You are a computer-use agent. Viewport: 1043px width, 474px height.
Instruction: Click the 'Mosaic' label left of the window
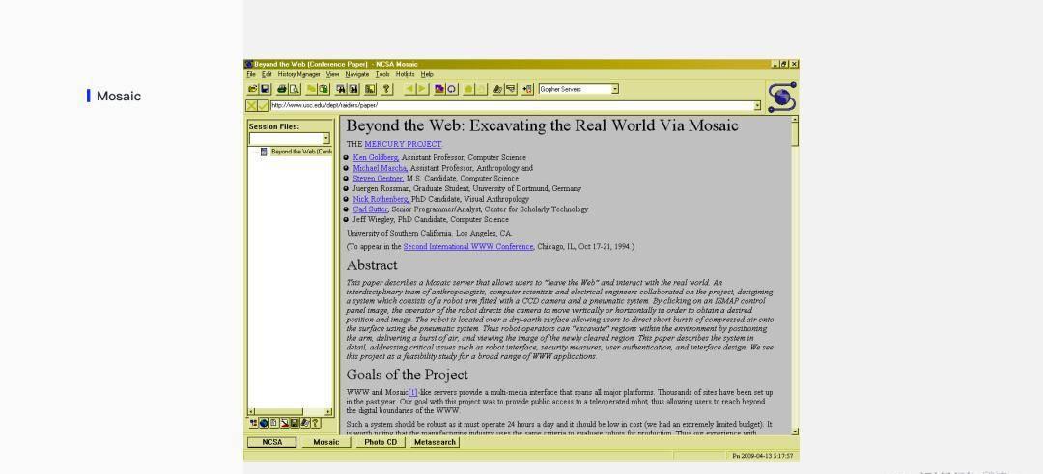point(119,96)
